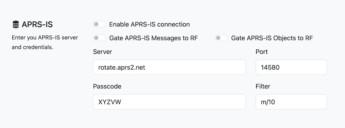345x128 pixels.
Task: Click the APRS-IS section heading text
Action: (x=37, y=25)
